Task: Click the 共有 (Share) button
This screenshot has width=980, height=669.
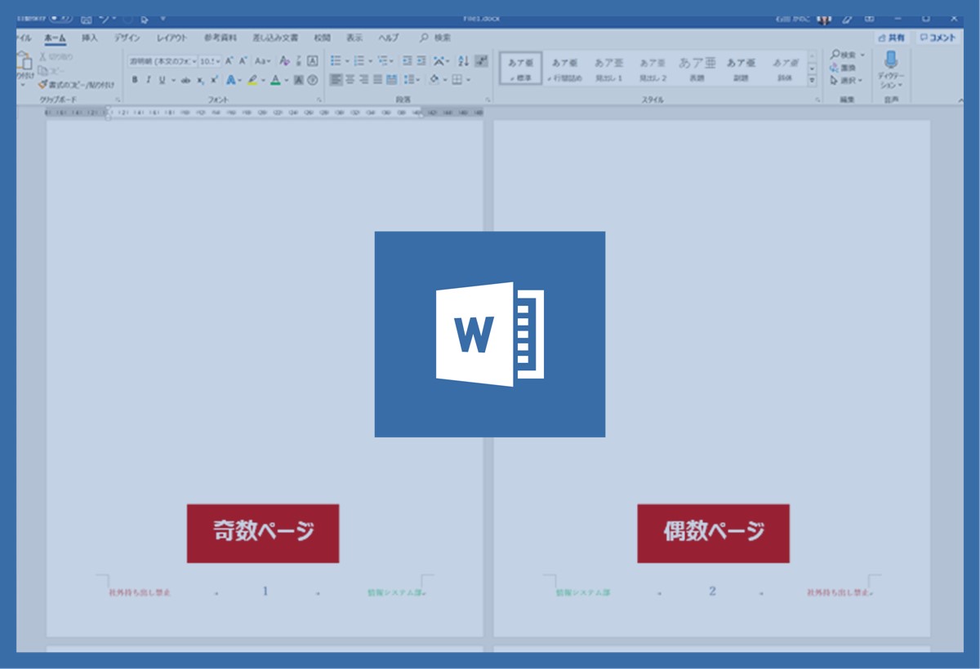Action: pos(892,38)
